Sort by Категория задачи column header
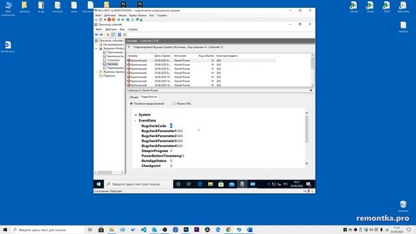Screen dimensions: 416x234 (x=227, y=56)
